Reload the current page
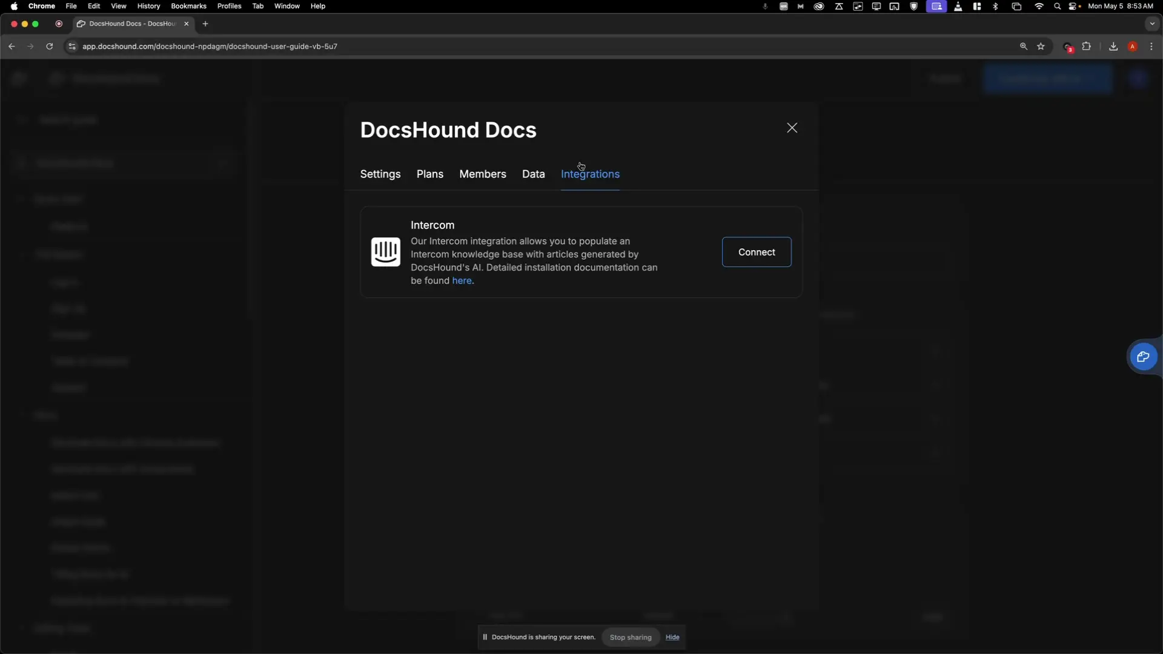The height and width of the screenshot is (654, 1163). tap(50, 47)
